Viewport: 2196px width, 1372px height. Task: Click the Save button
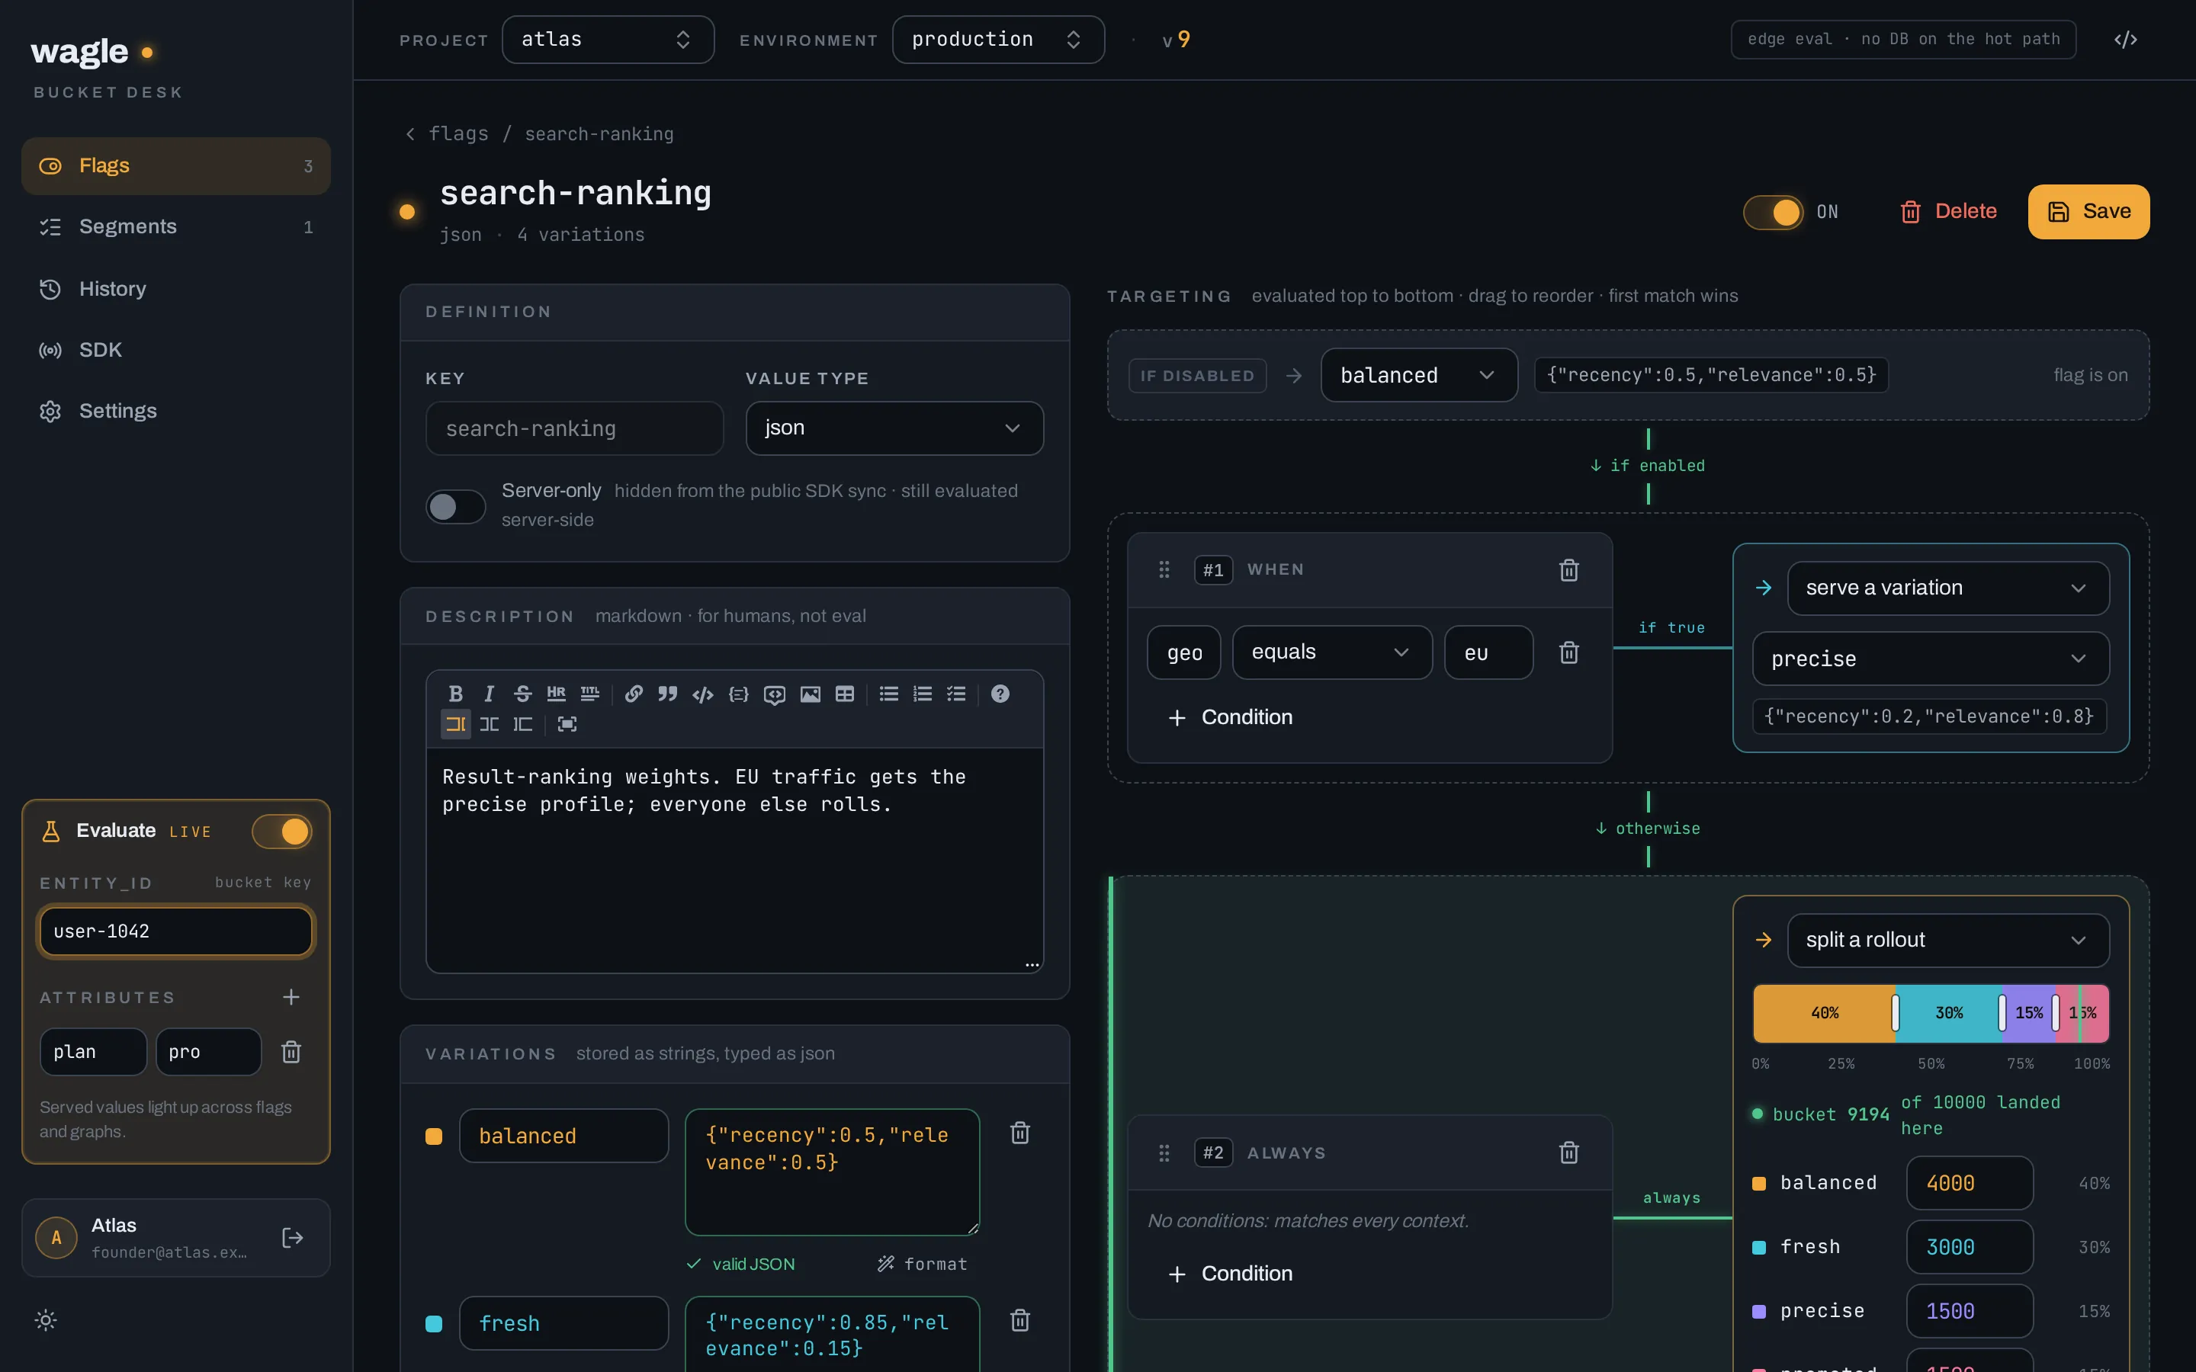click(2089, 213)
